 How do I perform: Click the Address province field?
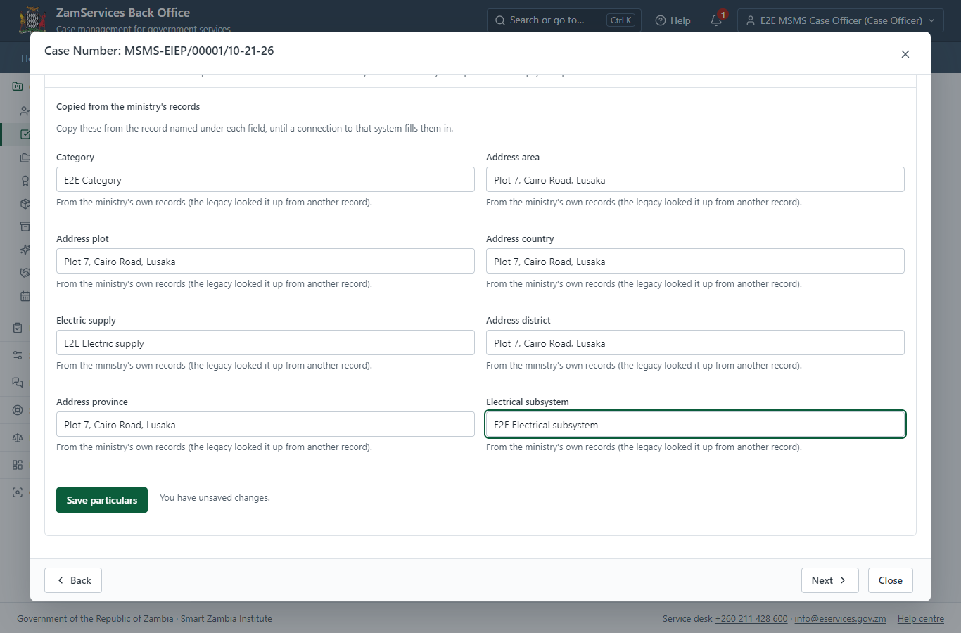coord(265,424)
